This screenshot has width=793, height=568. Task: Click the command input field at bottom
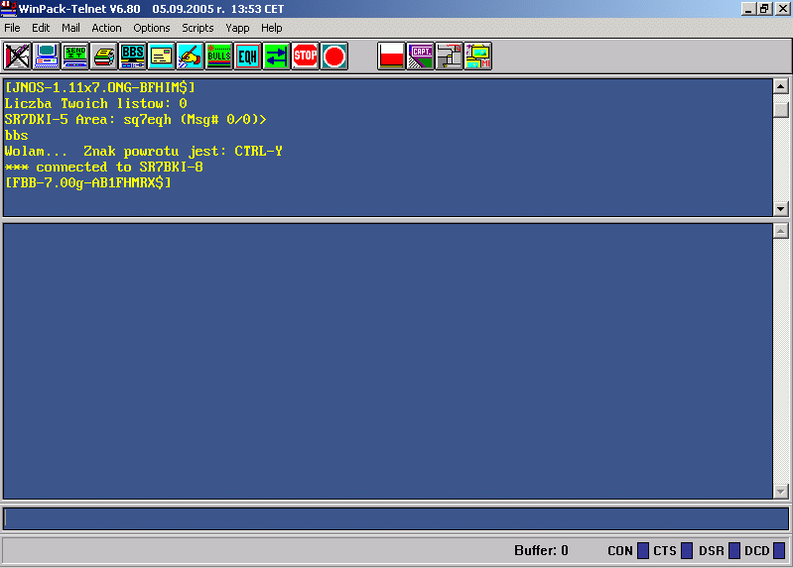click(x=396, y=518)
